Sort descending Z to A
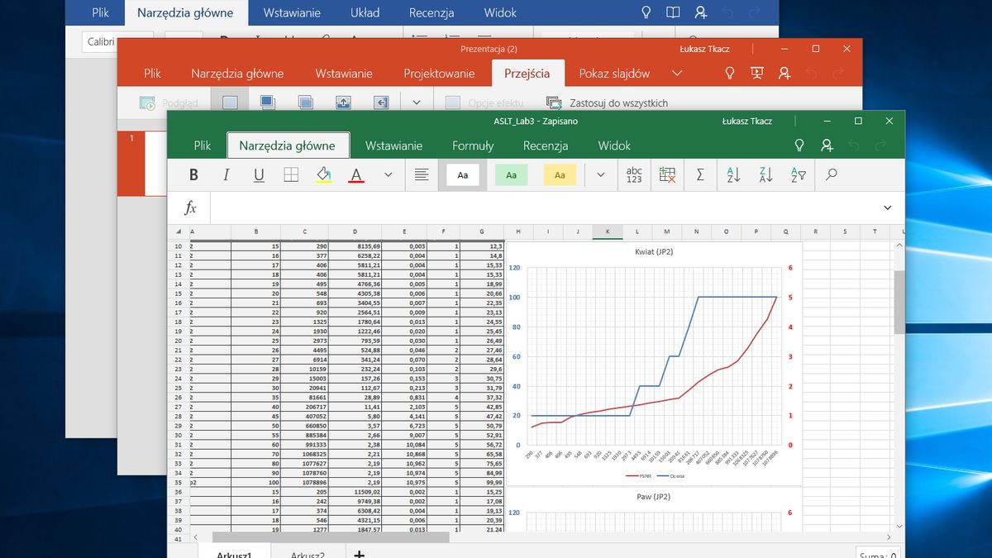The image size is (992, 558). 765,174
